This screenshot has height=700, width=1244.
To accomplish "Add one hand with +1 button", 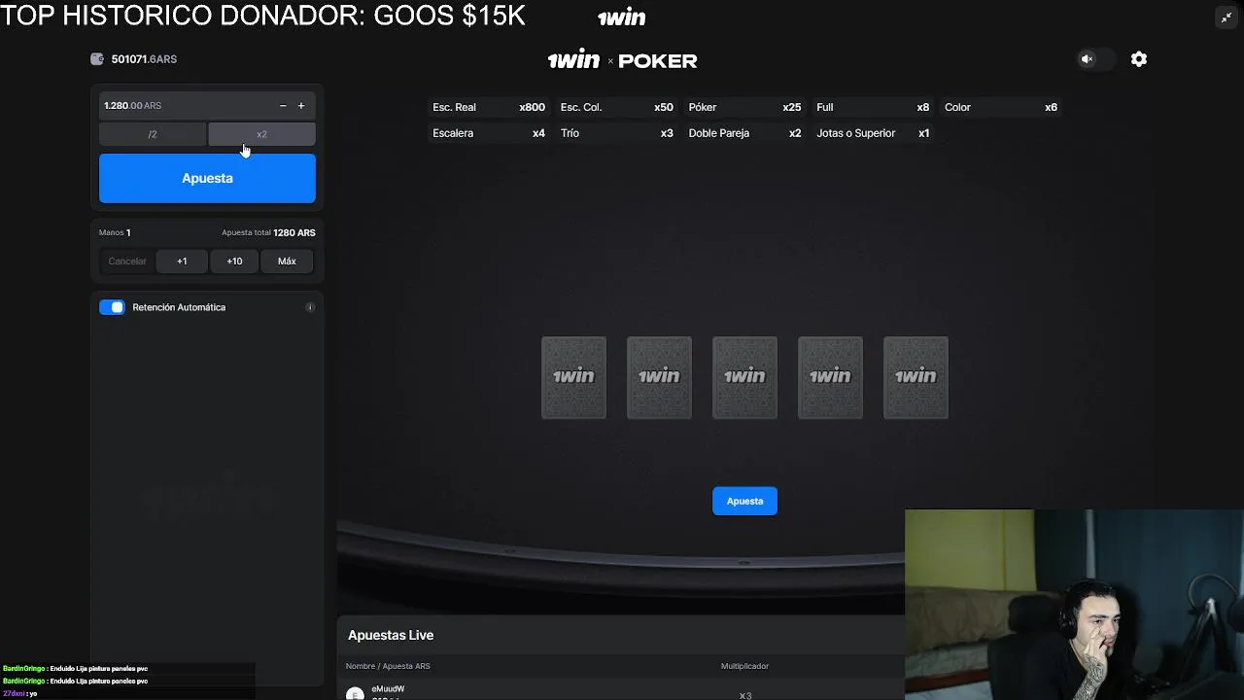I will [182, 261].
